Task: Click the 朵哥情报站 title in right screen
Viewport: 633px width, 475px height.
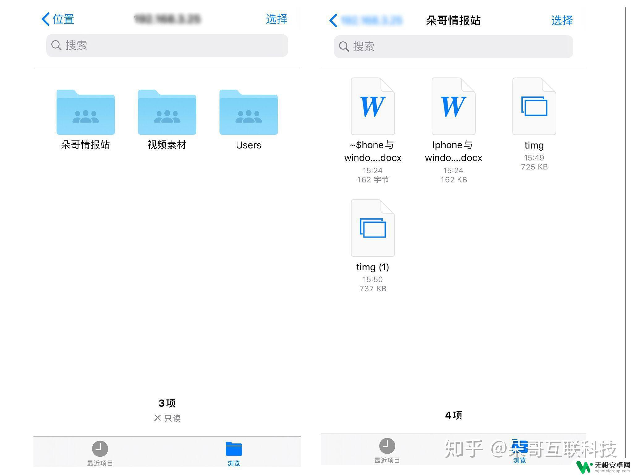Action: click(x=453, y=20)
